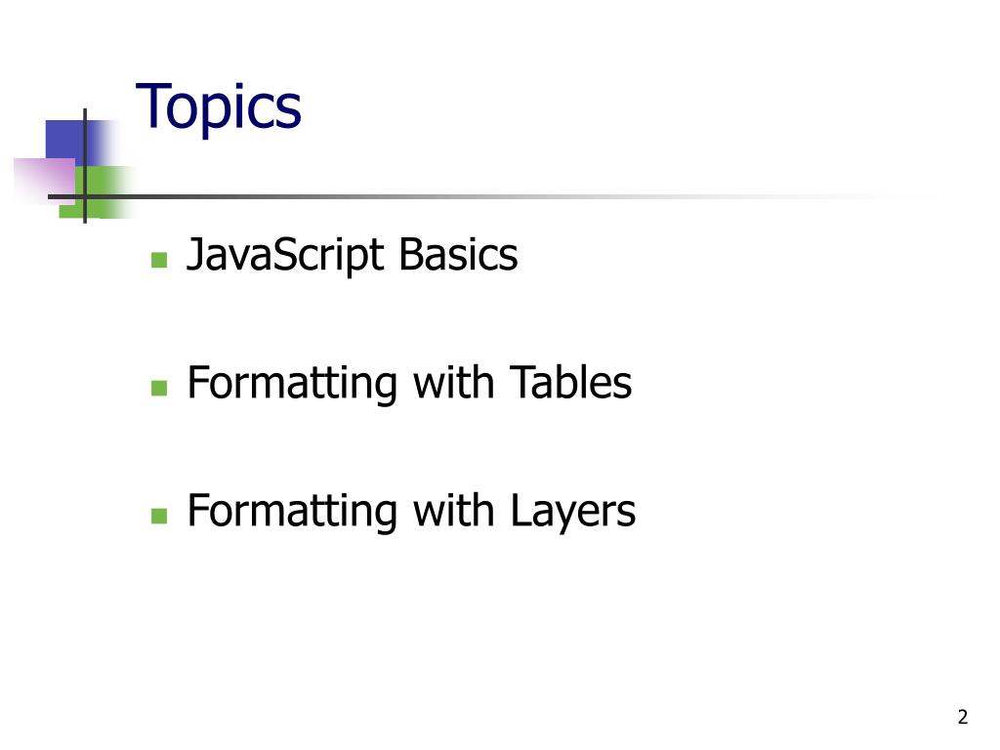Image resolution: width=1000 pixels, height=750 pixels.
Task: Click the word with in the Layers line
Action: 453,510
